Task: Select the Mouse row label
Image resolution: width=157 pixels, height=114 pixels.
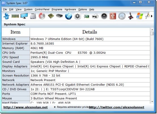Action: click(x=16, y=98)
